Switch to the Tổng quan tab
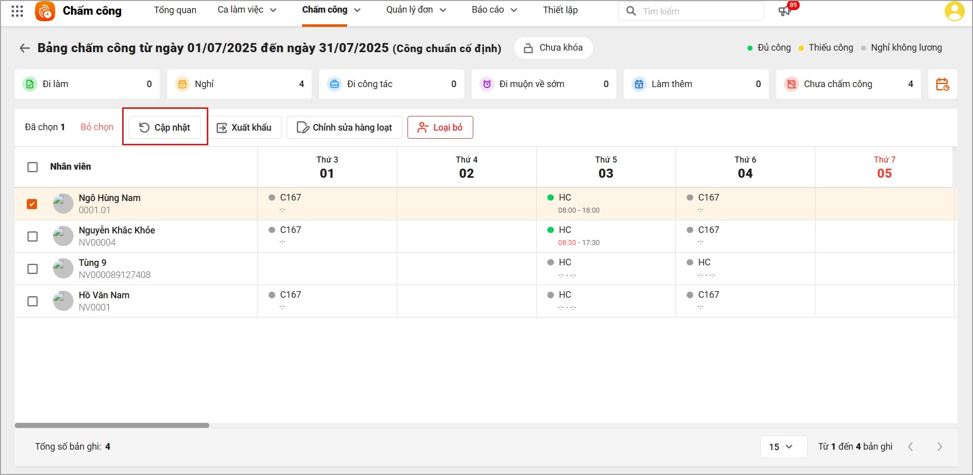This screenshot has height=475, width=973. (x=175, y=10)
